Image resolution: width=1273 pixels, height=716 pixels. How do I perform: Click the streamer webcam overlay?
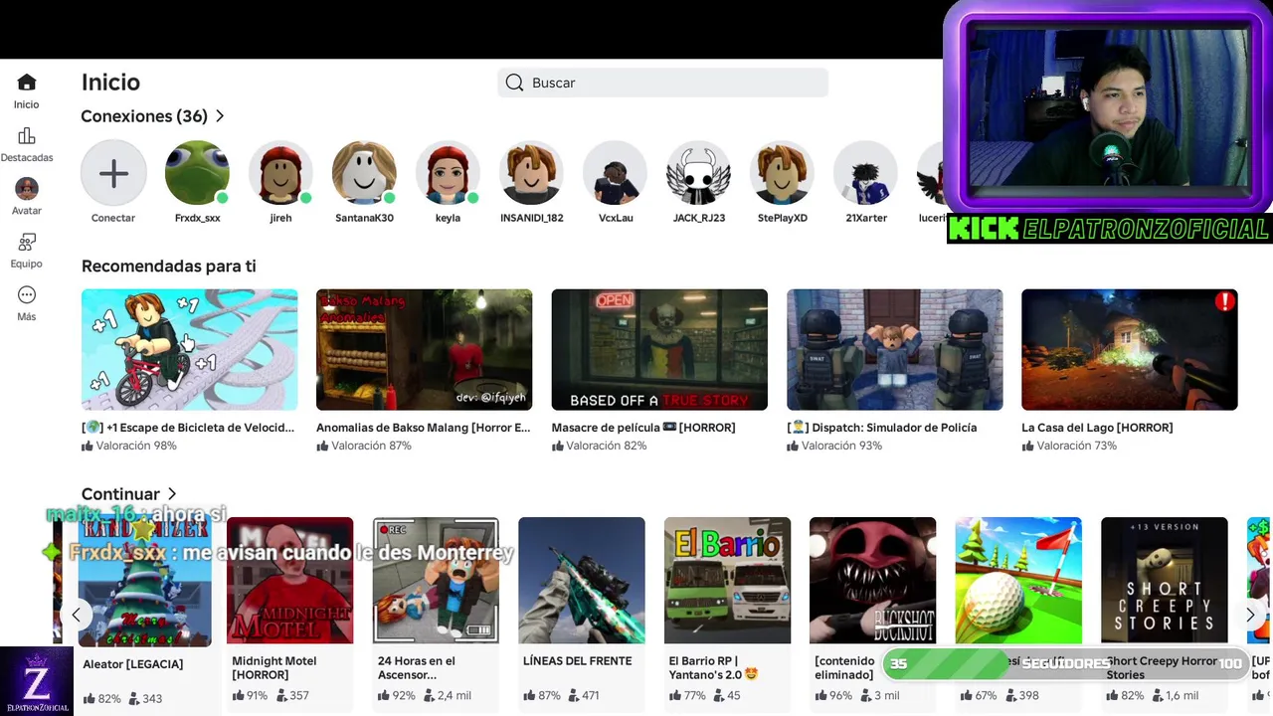coord(1108,107)
